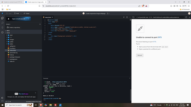Select the index.html editor tab
The height and width of the screenshot is (107, 191).
click(x=48, y=17)
